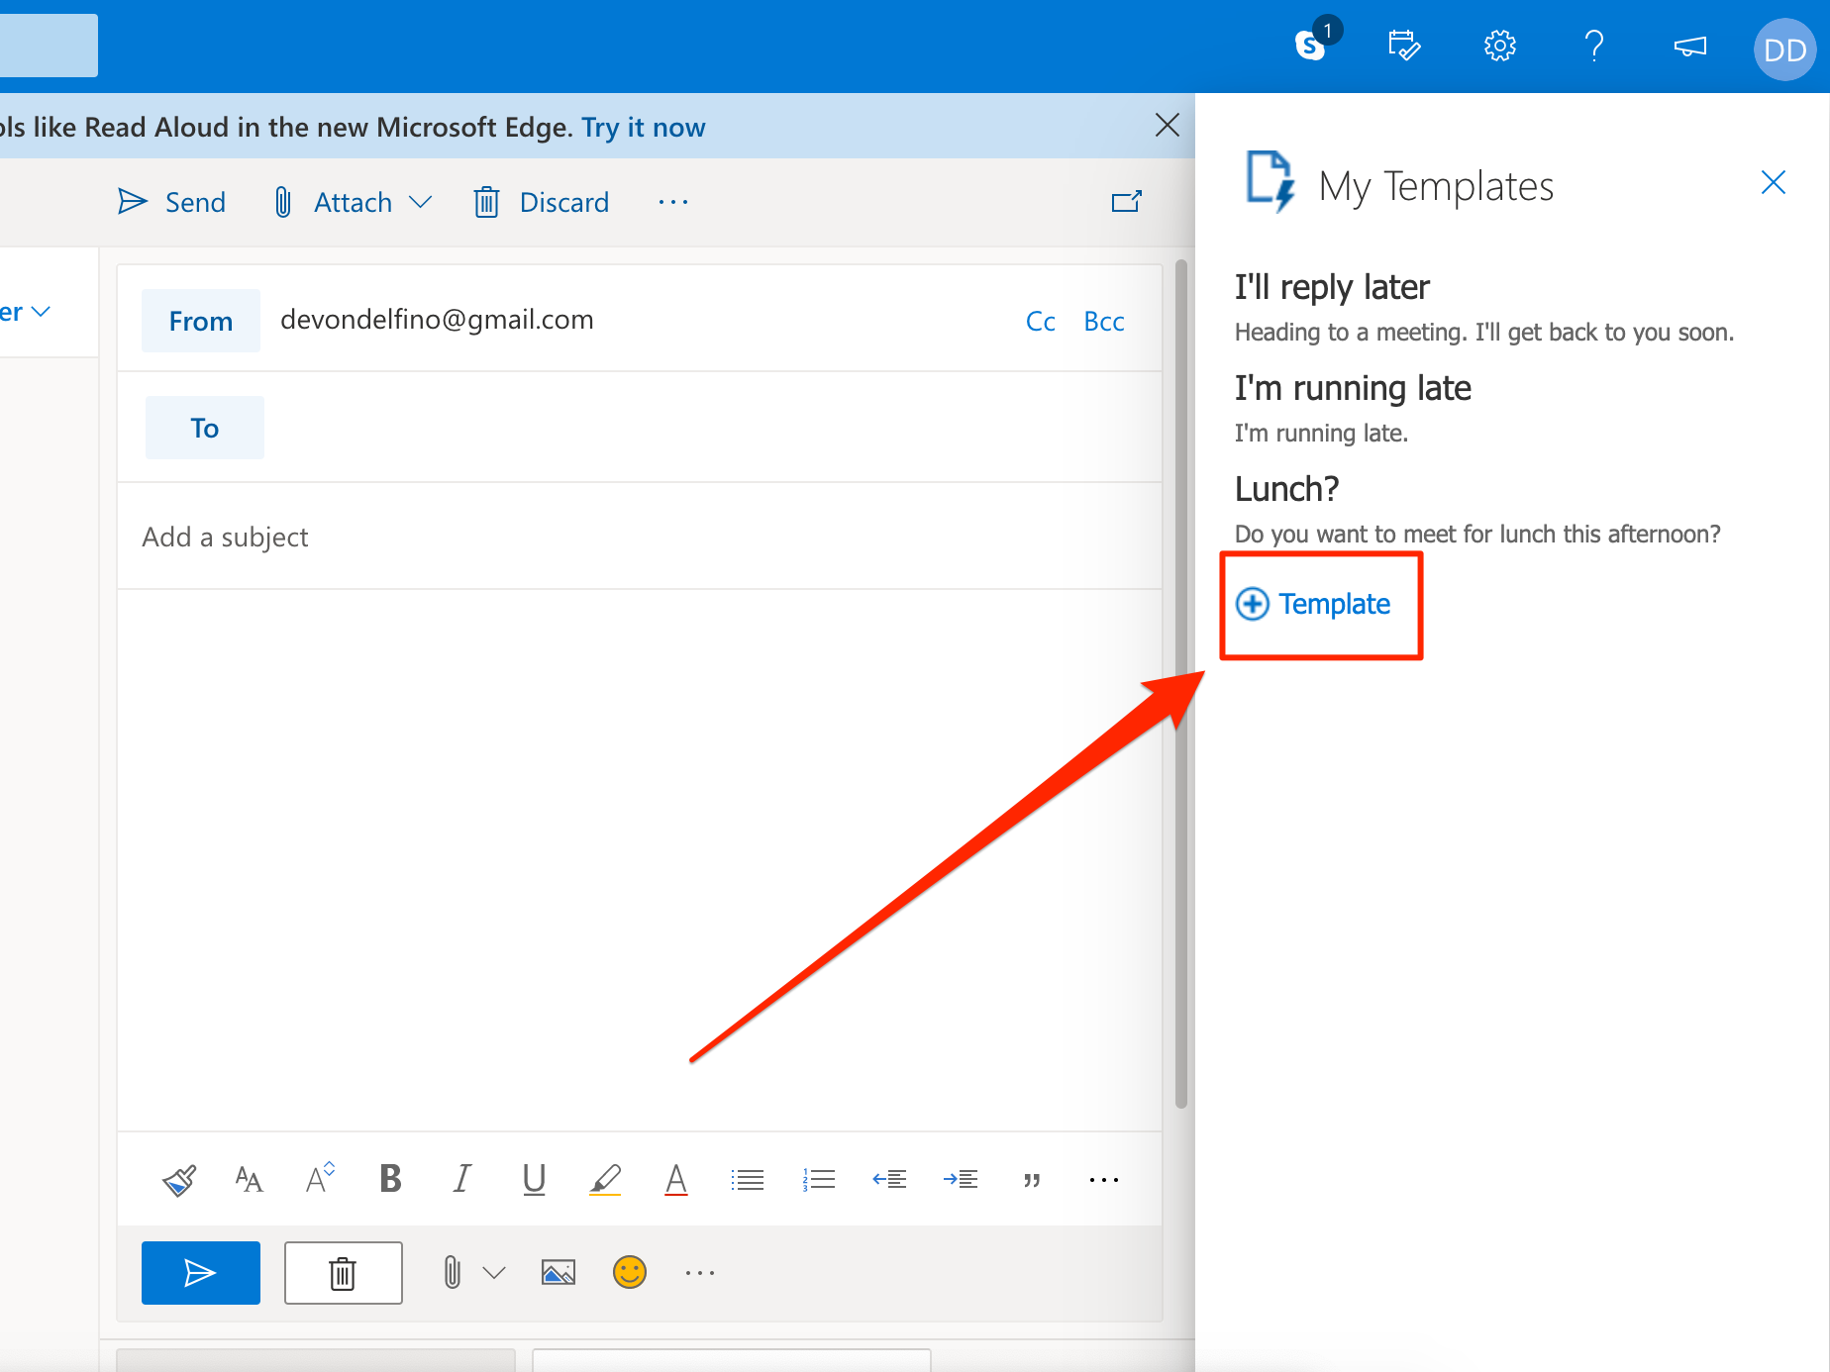Toggle underline formatting
The width and height of the screenshot is (1830, 1372).
pos(534,1179)
